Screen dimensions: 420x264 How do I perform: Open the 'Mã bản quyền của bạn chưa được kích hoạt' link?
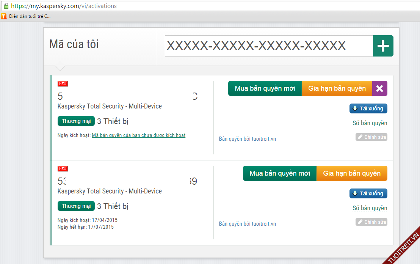coord(138,135)
